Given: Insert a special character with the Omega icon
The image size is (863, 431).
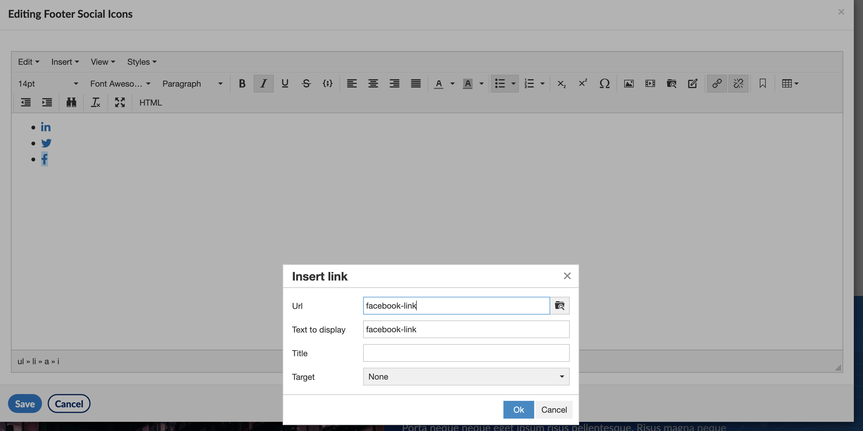Looking at the screenshot, I should [604, 84].
